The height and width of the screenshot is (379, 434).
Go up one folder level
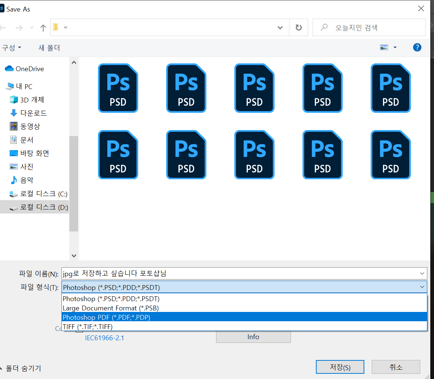(43, 28)
